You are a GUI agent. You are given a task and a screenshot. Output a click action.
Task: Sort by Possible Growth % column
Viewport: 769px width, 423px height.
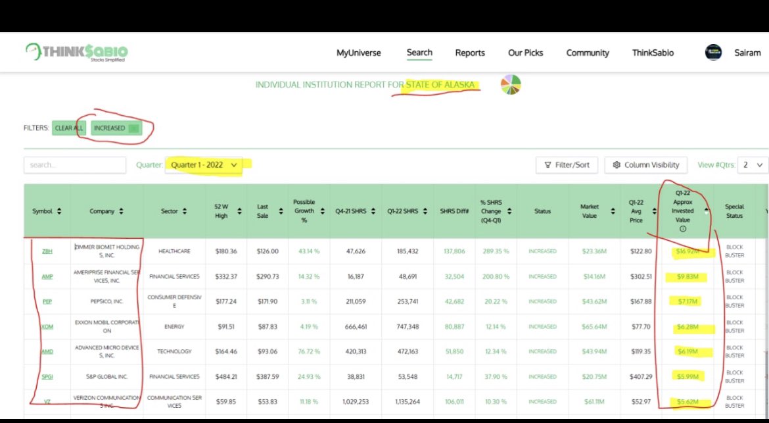323,211
